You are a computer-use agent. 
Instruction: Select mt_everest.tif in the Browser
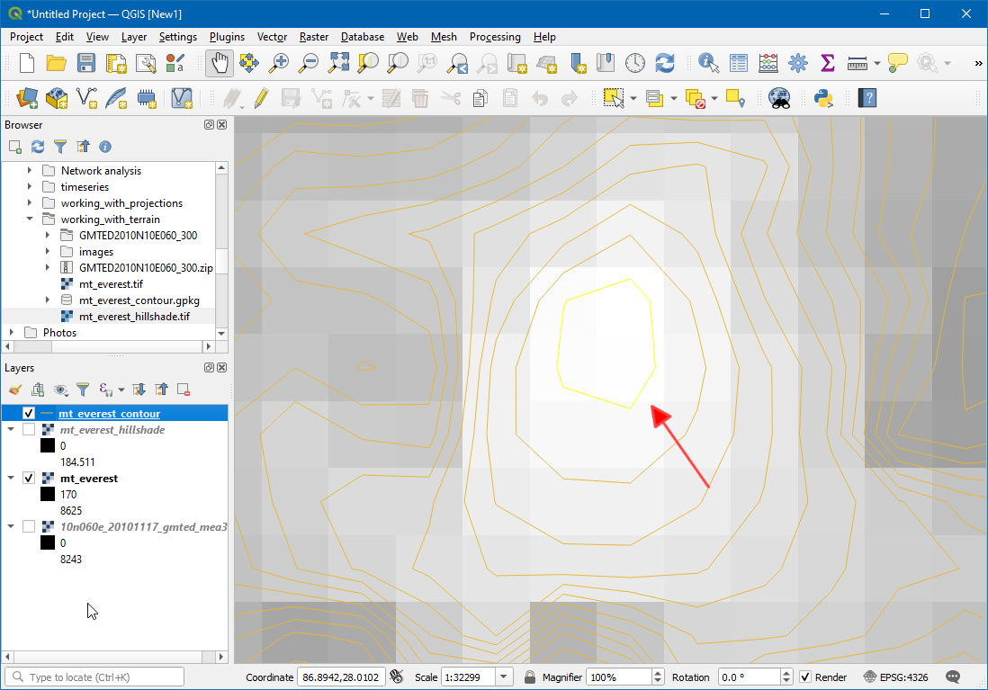tap(110, 284)
